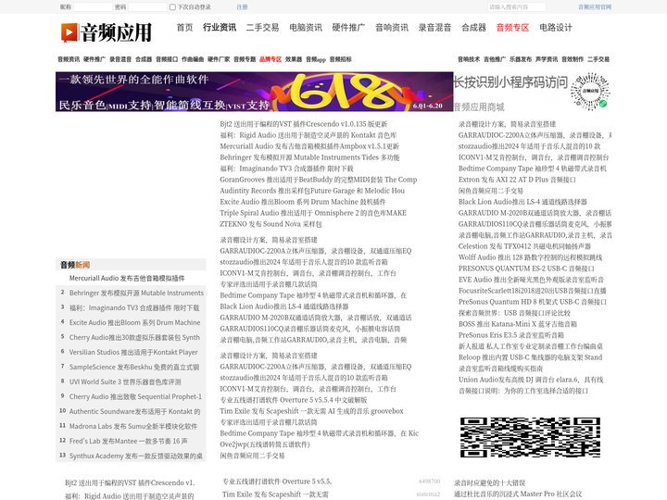The height and width of the screenshot is (500, 667).
Task: Select 音频接口 in the sub-navigation
Action: pos(167,59)
